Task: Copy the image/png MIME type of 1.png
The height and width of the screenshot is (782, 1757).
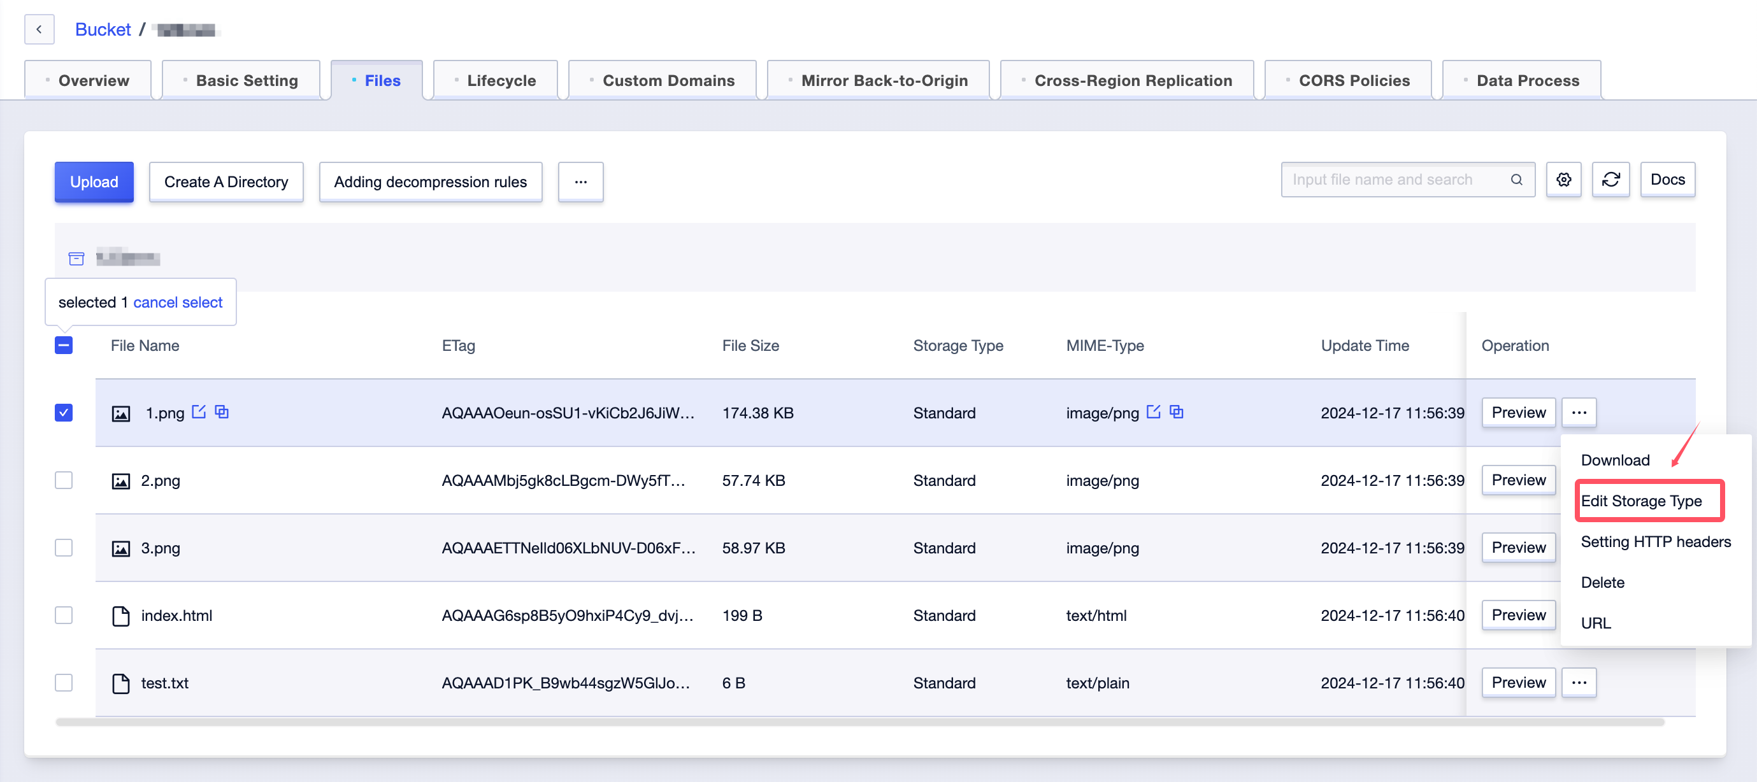Action: [x=1177, y=412]
